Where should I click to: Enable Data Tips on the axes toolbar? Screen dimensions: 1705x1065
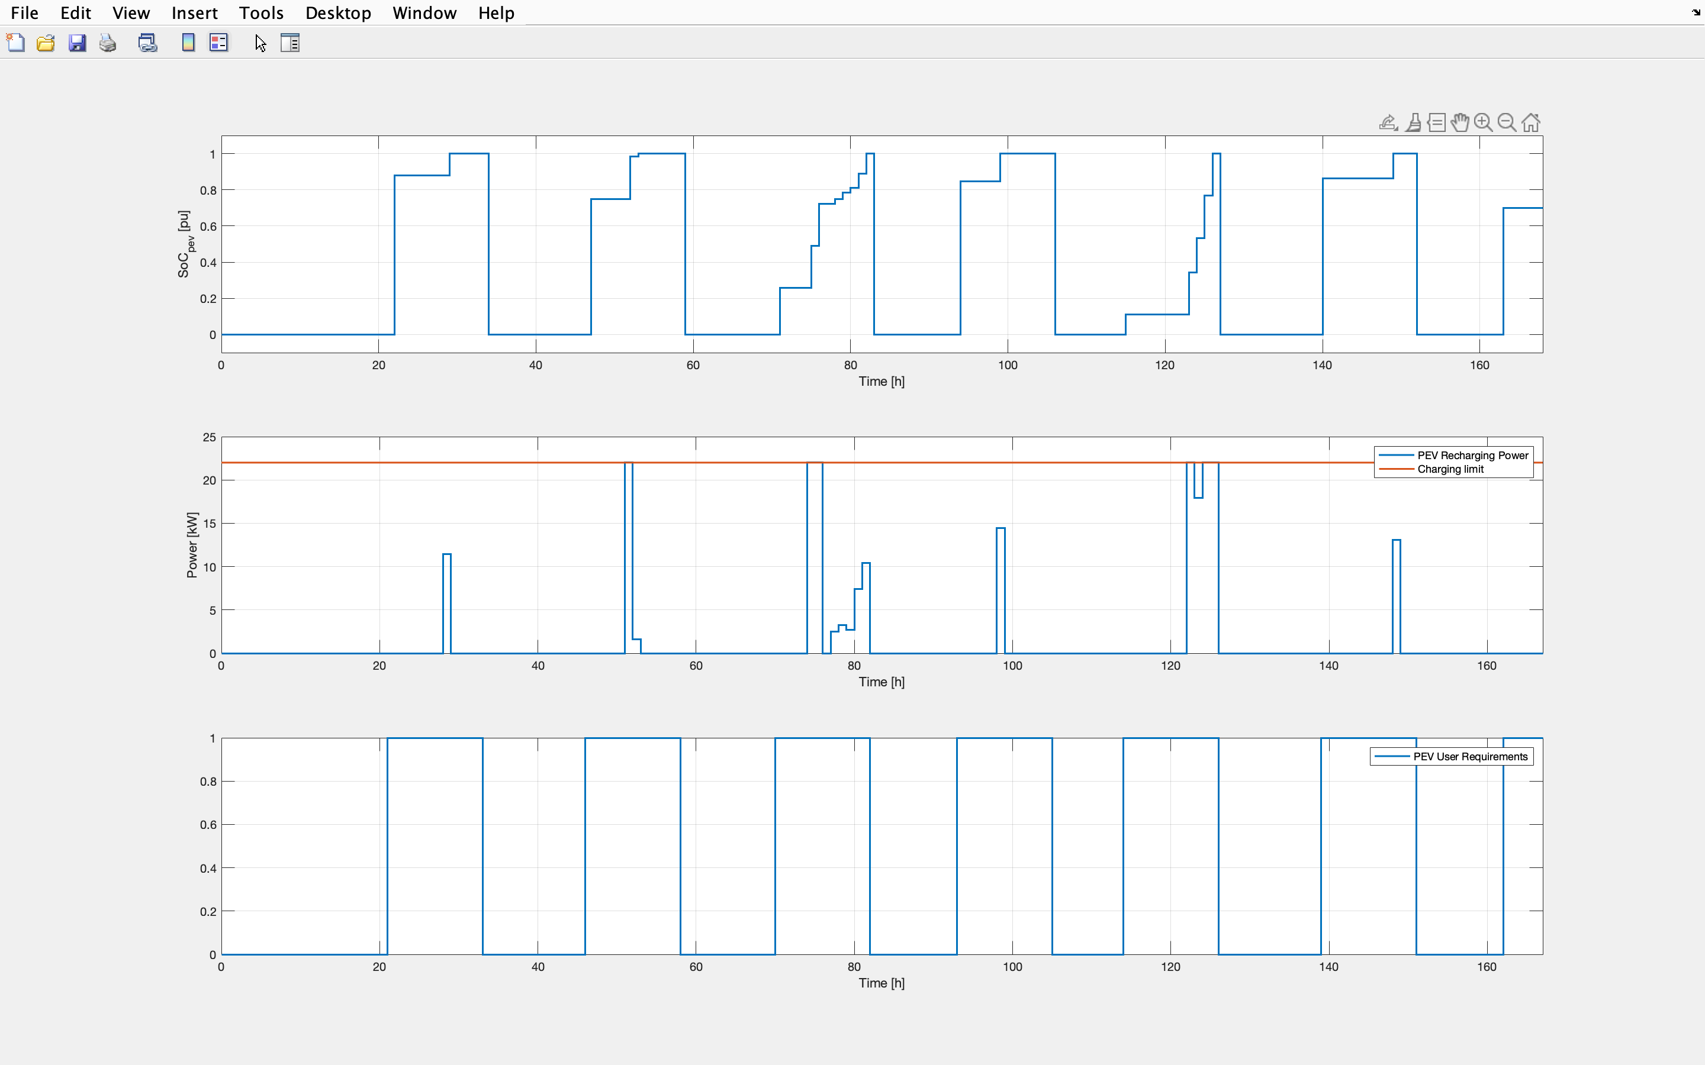point(1437,122)
